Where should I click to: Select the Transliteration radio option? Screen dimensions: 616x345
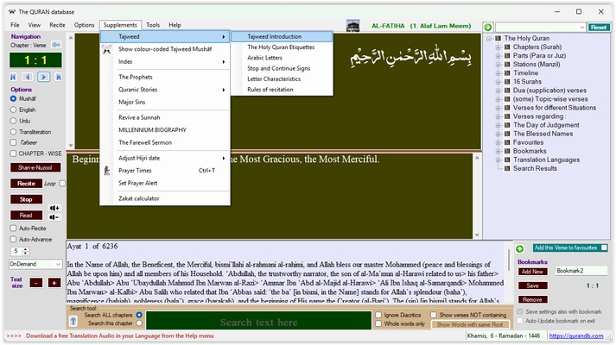13,132
